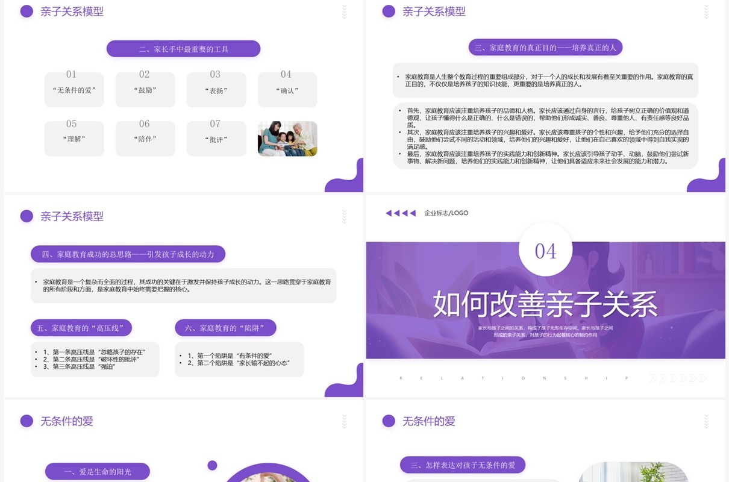Screen dimensions: 729x482
Task: Select the "如何改善亲子关系" section title
Action: tap(545, 304)
